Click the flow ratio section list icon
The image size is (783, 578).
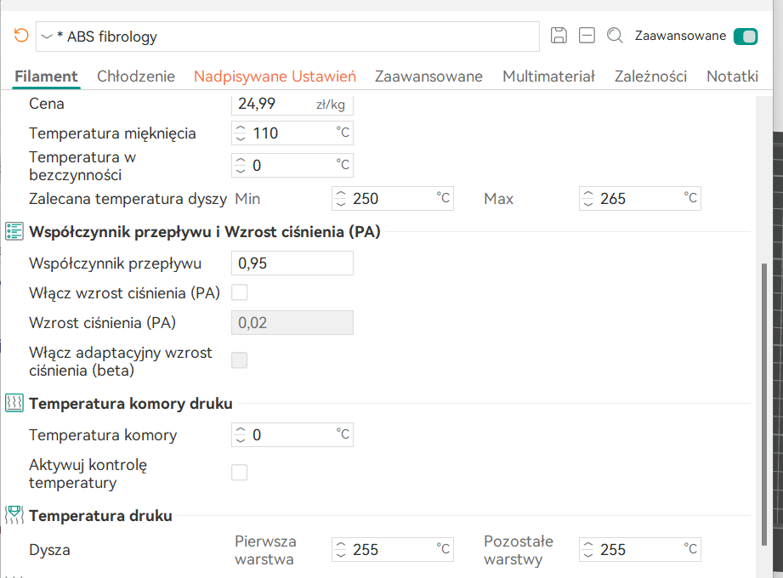(14, 231)
